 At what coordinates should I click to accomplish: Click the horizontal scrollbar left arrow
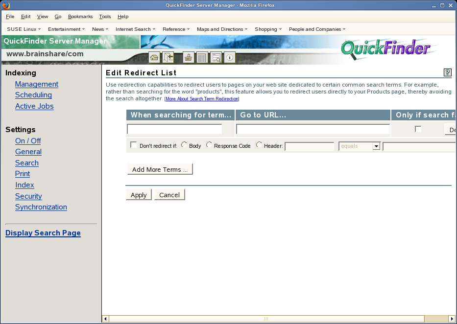coord(105,319)
